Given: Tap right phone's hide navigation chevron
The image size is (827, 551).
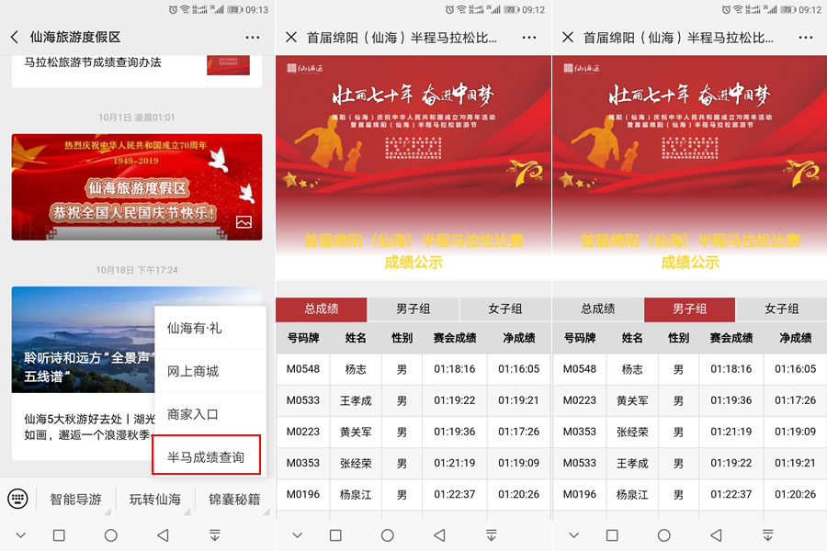Looking at the screenshot, I should pos(573,535).
